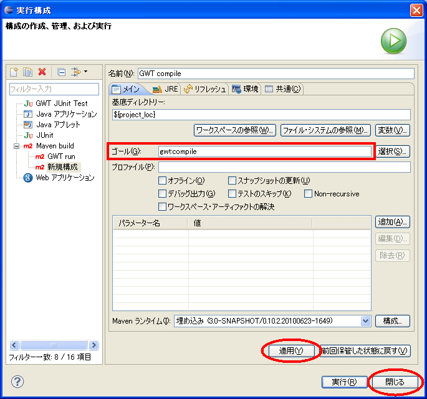The width and height of the screenshot is (427, 399).
Task: Enable the オフライン(O) checkbox
Action: [162, 181]
